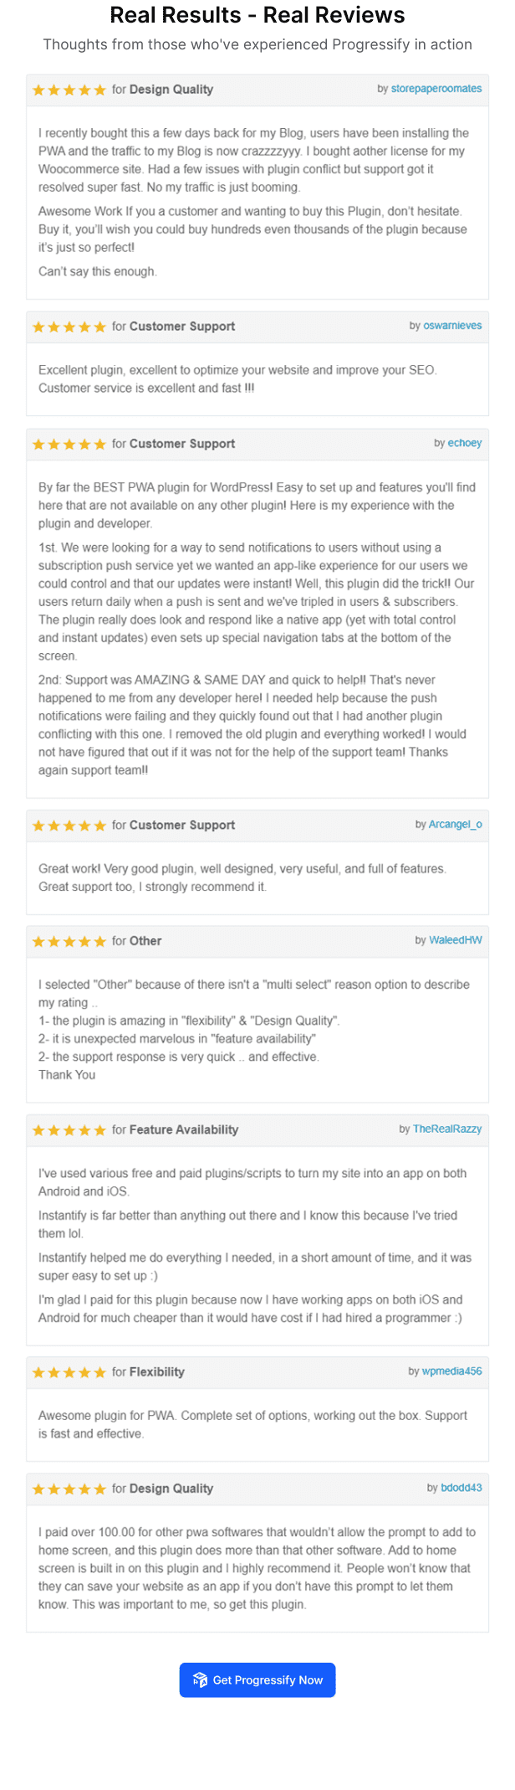Screen dimensions: 515x1790
Task: Visit the echoey author link
Action: 464,443
